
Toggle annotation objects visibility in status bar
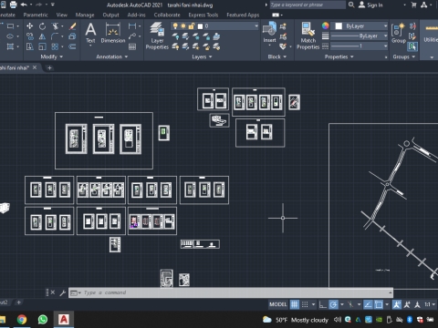397,304
